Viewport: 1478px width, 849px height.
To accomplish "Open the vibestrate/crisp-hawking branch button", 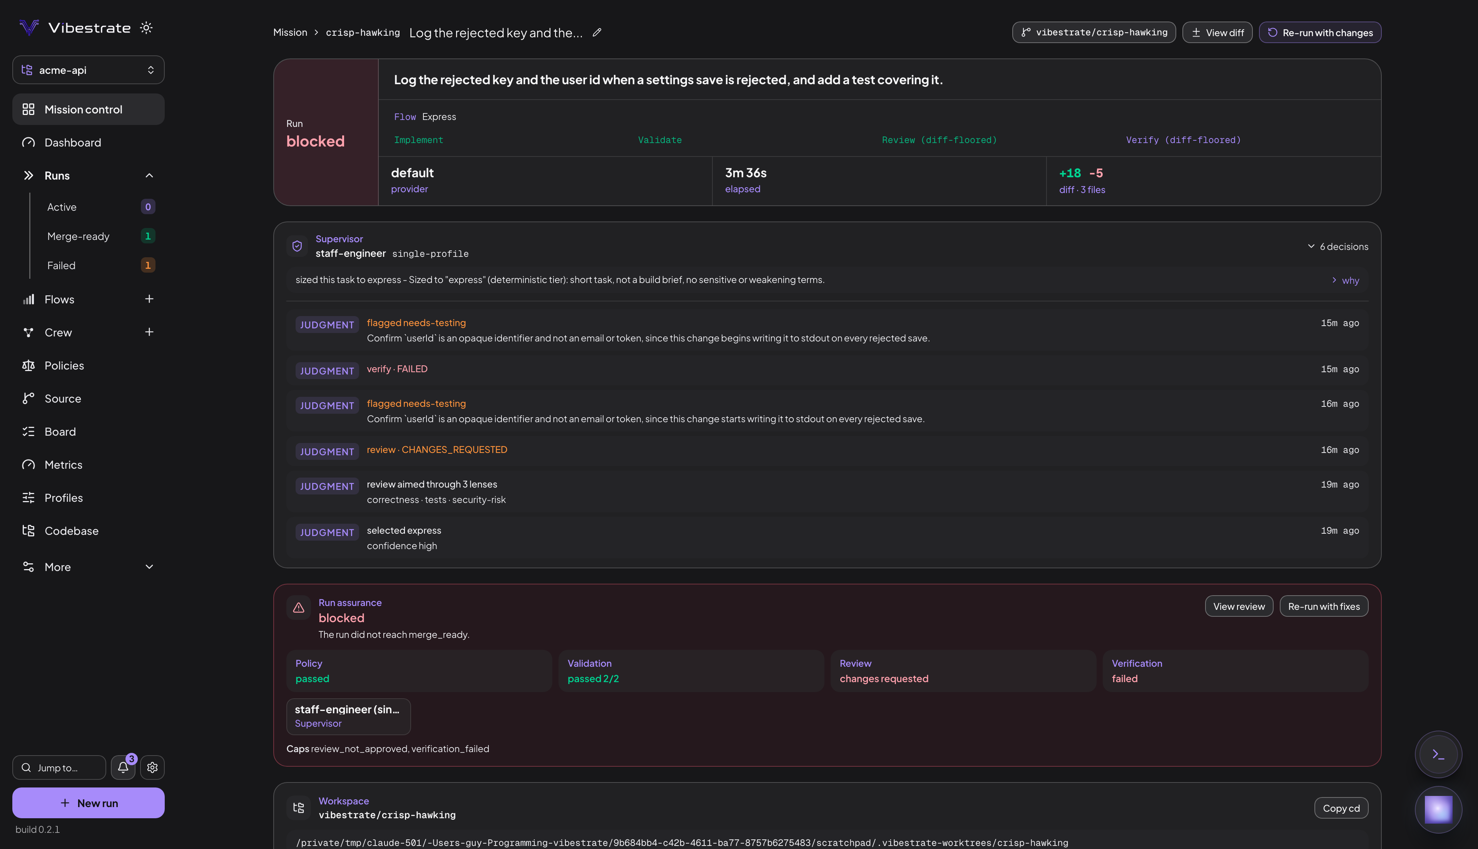I will 1093,33.
